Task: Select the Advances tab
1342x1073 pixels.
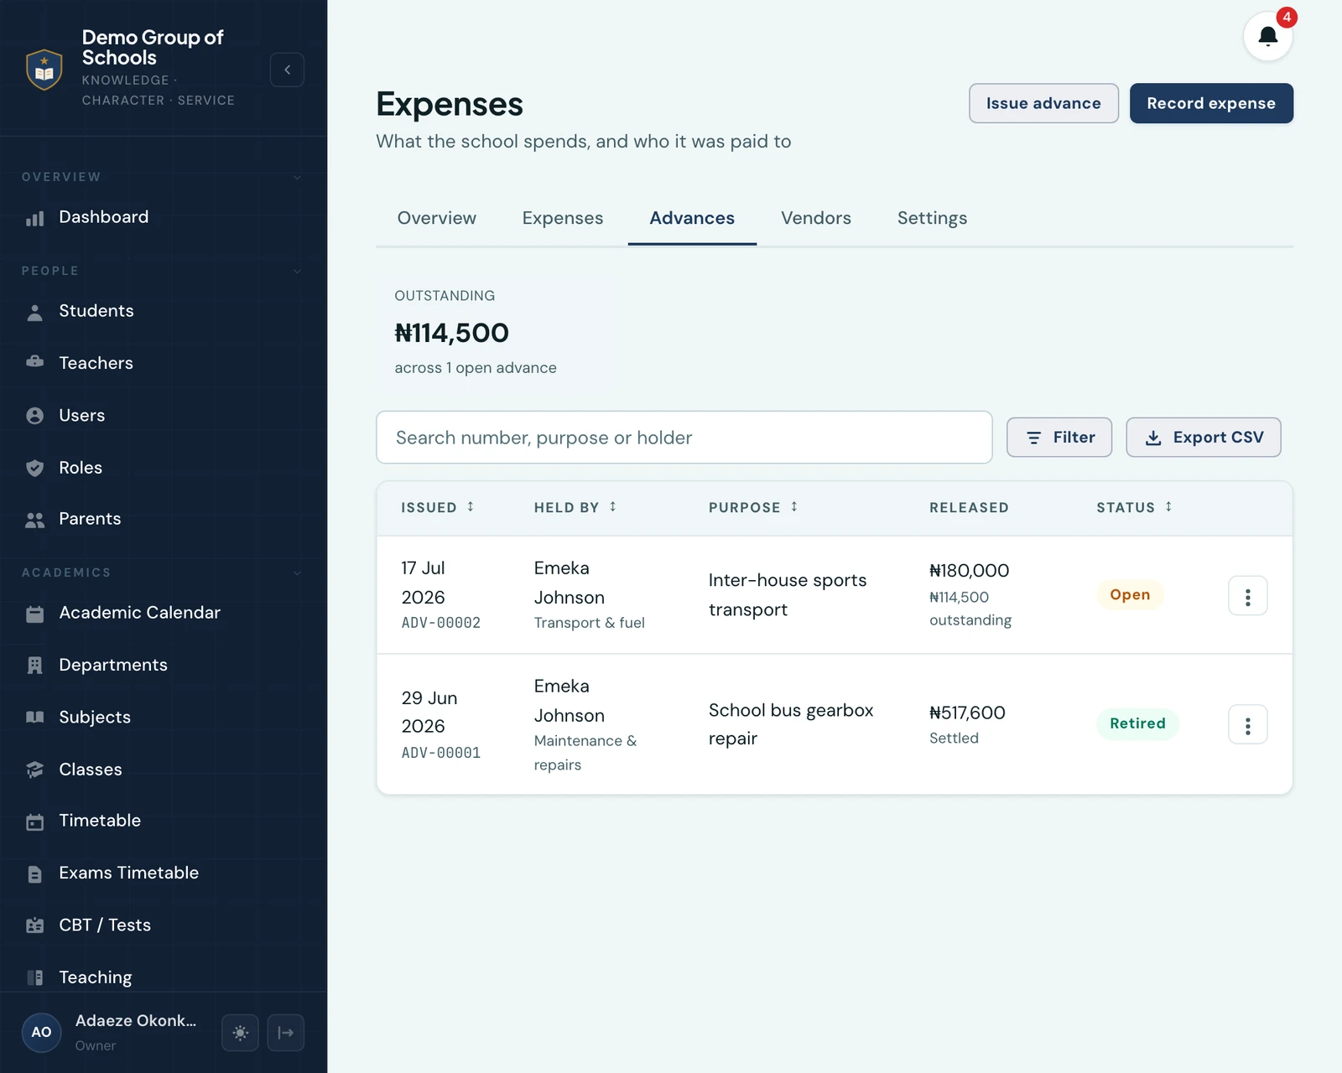Action: (x=692, y=218)
